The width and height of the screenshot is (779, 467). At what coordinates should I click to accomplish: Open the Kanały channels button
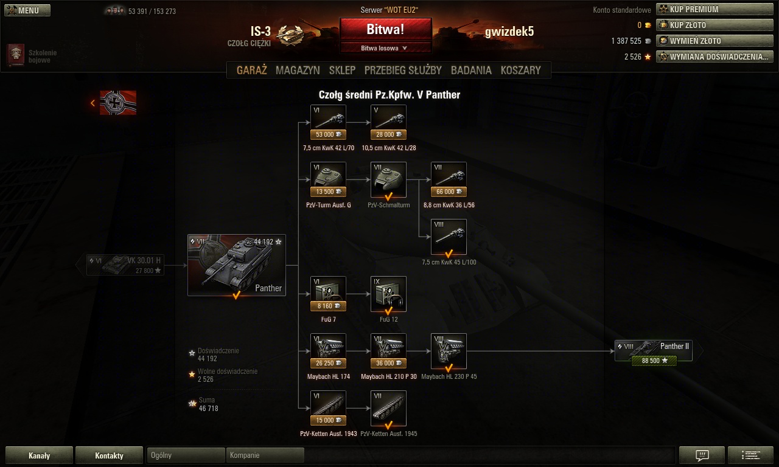pyautogui.click(x=40, y=455)
